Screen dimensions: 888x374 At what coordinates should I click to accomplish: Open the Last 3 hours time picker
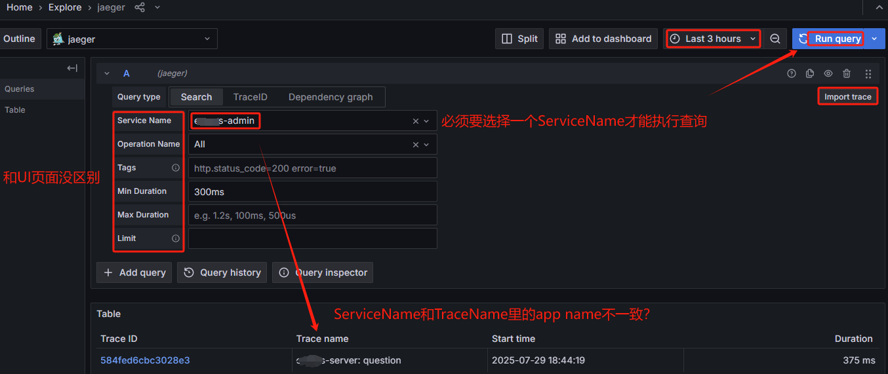tap(712, 39)
